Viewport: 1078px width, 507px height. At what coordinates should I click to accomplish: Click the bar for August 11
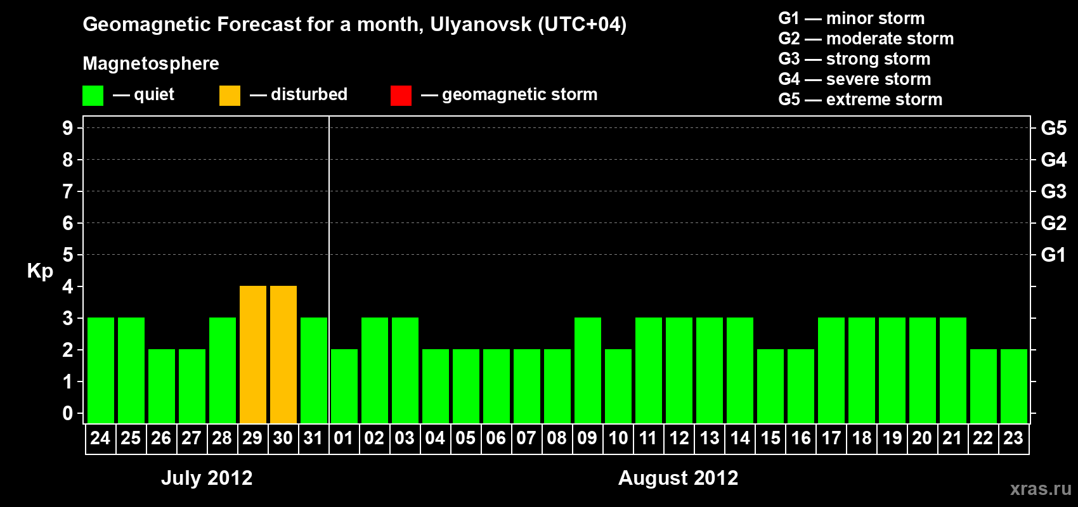(x=649, y=370)
